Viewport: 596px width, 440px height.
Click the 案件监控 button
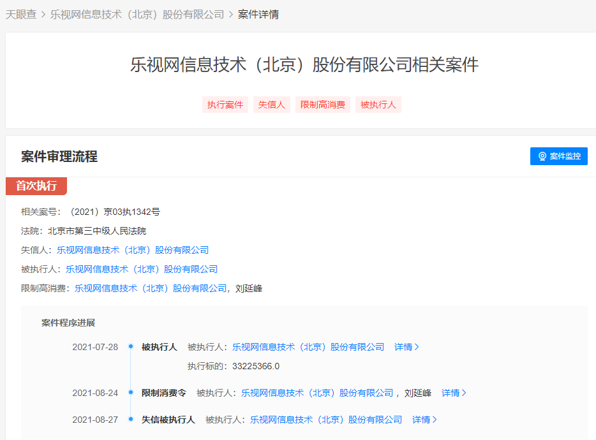[559, 156]
